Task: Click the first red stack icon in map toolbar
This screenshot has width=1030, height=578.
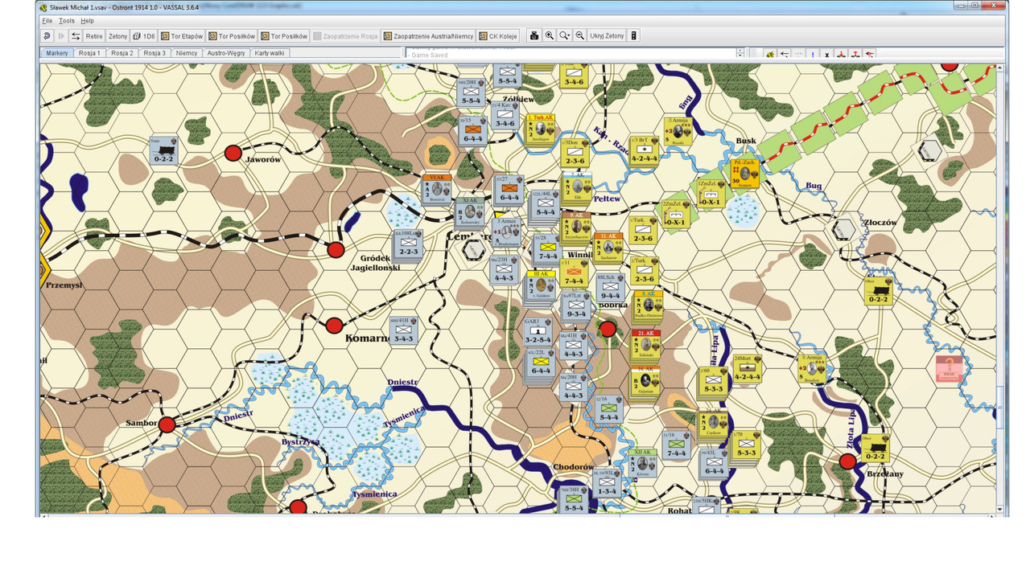Action: [841, 54]
